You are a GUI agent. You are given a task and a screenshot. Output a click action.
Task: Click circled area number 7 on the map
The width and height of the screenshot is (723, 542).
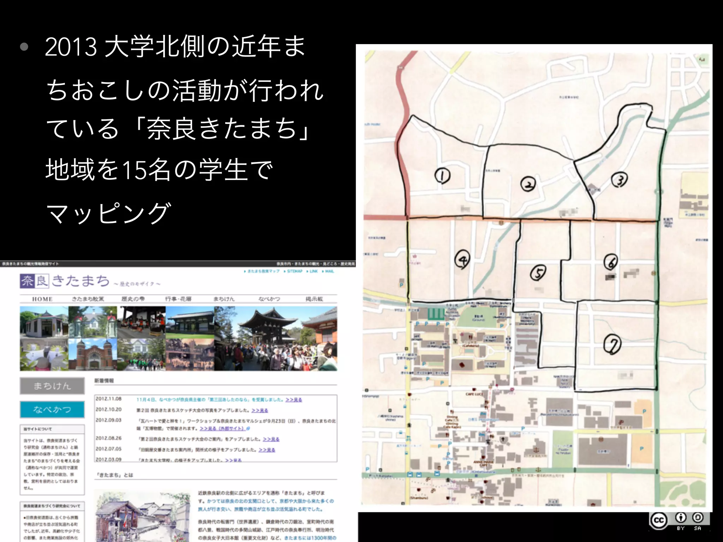612,345
